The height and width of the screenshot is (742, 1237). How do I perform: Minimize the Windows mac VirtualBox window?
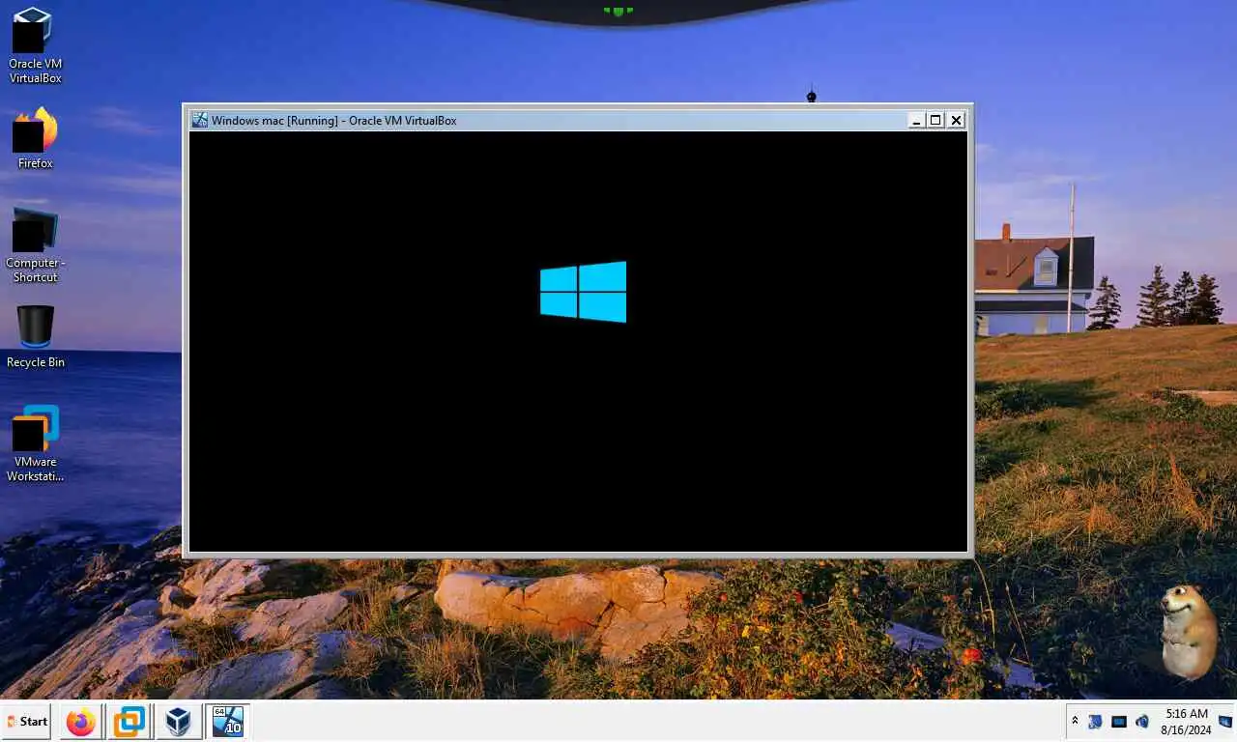(x=916, y=121)
